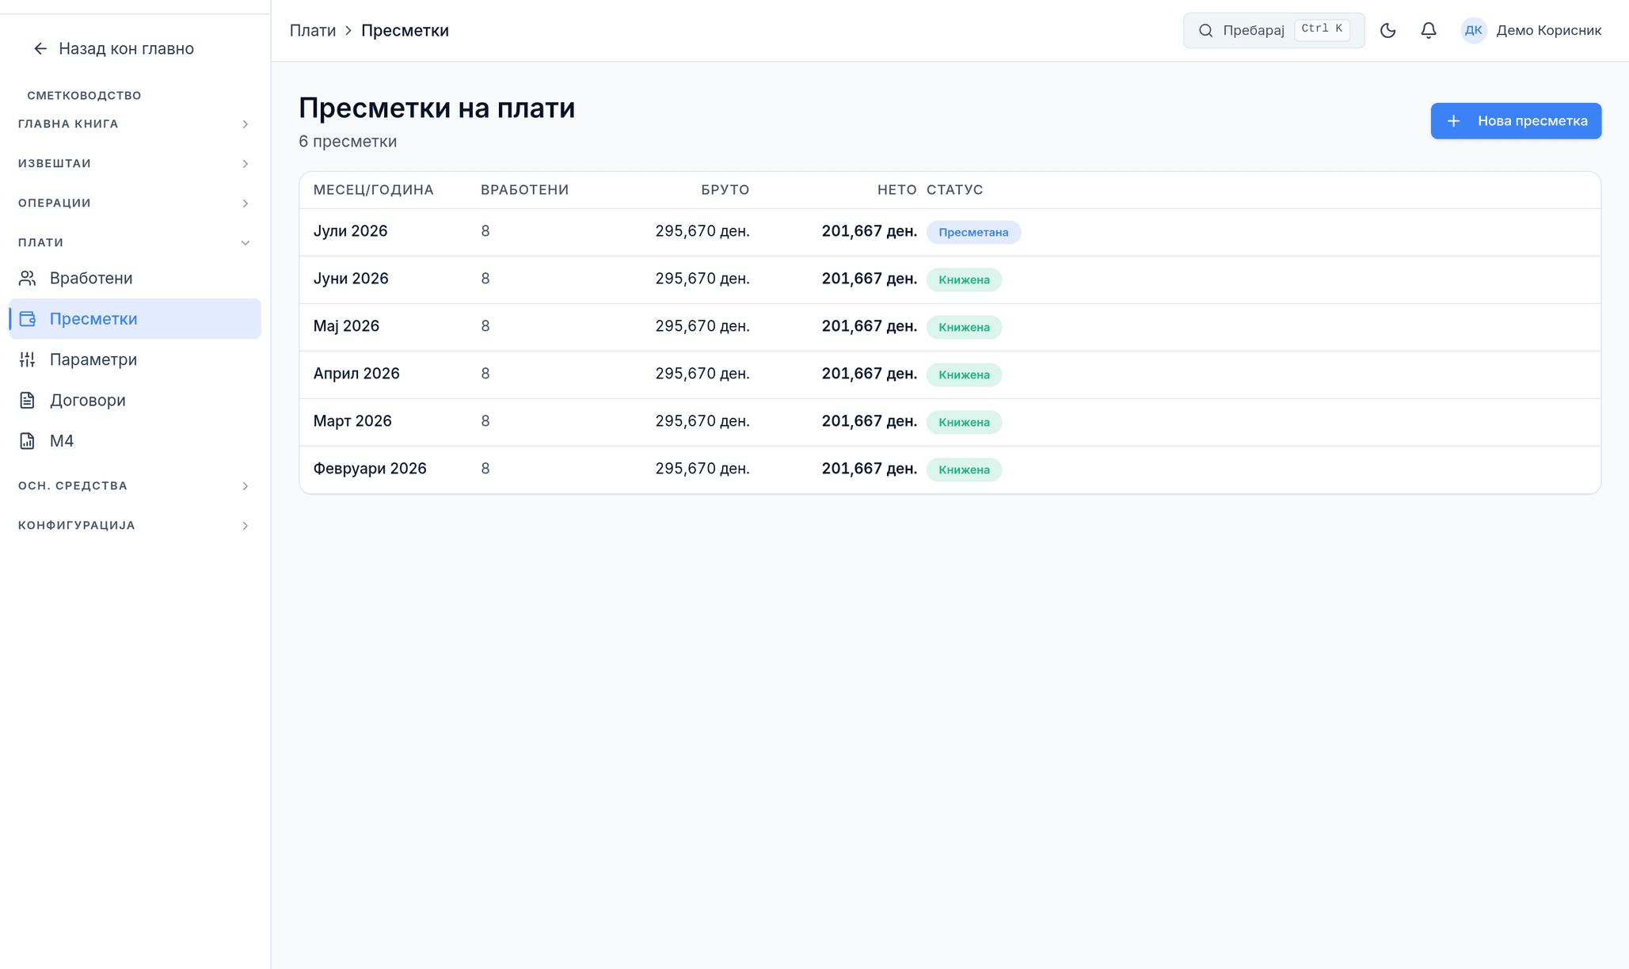Open the Параметри menu item

[135, 359]
